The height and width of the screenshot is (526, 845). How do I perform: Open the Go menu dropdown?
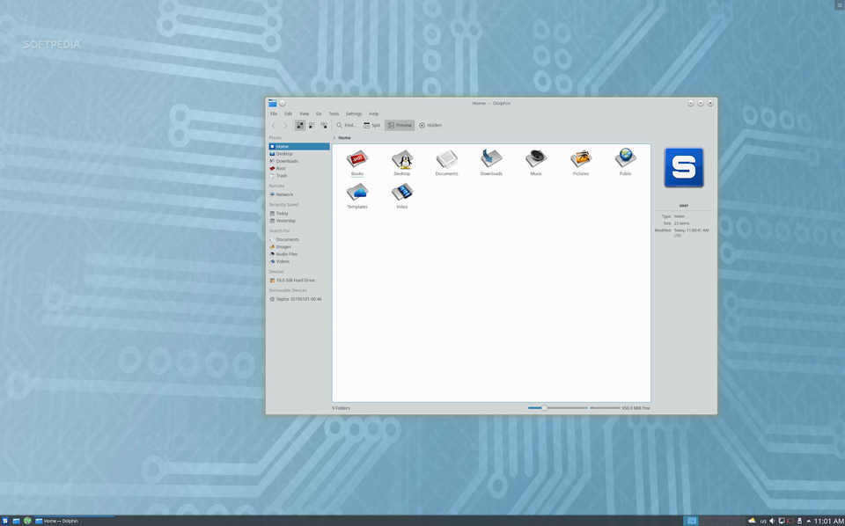click(x=319, y=113)
